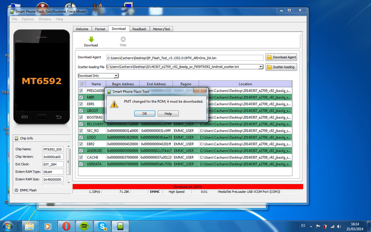The width and height of the screenshot is (371, 232).
Task: Switch to the MemoryTest tab
Action: [161, 29]
